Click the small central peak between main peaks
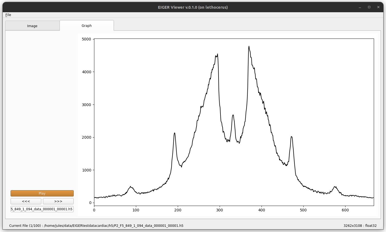This screenshot has width=386, height=232. pyautogui.click(x=233, y=115)
